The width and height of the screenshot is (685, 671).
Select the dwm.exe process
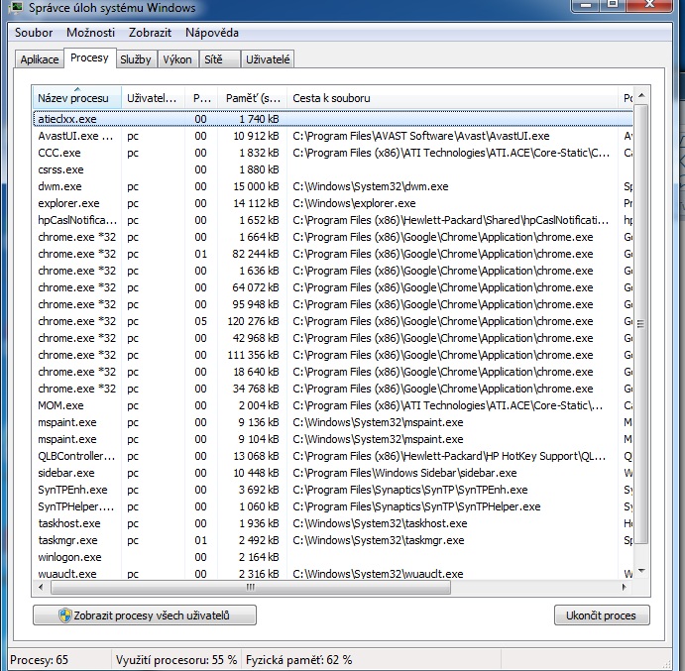tap(333, 186)
